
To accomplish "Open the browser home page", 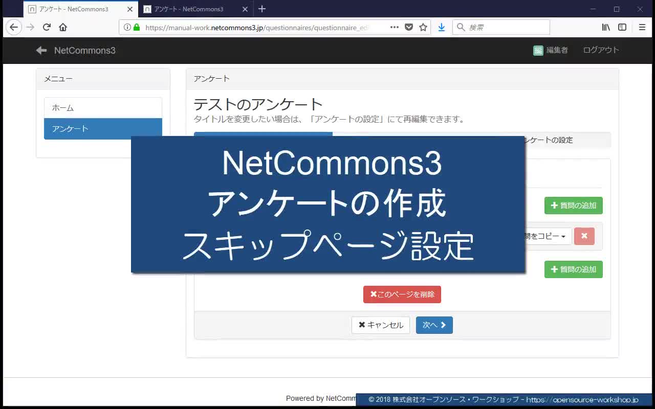I will [x=63, y=27].
